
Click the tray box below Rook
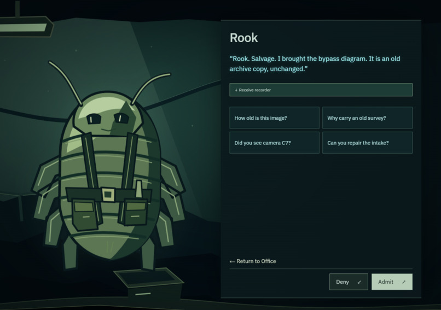[x=148, y=284]
